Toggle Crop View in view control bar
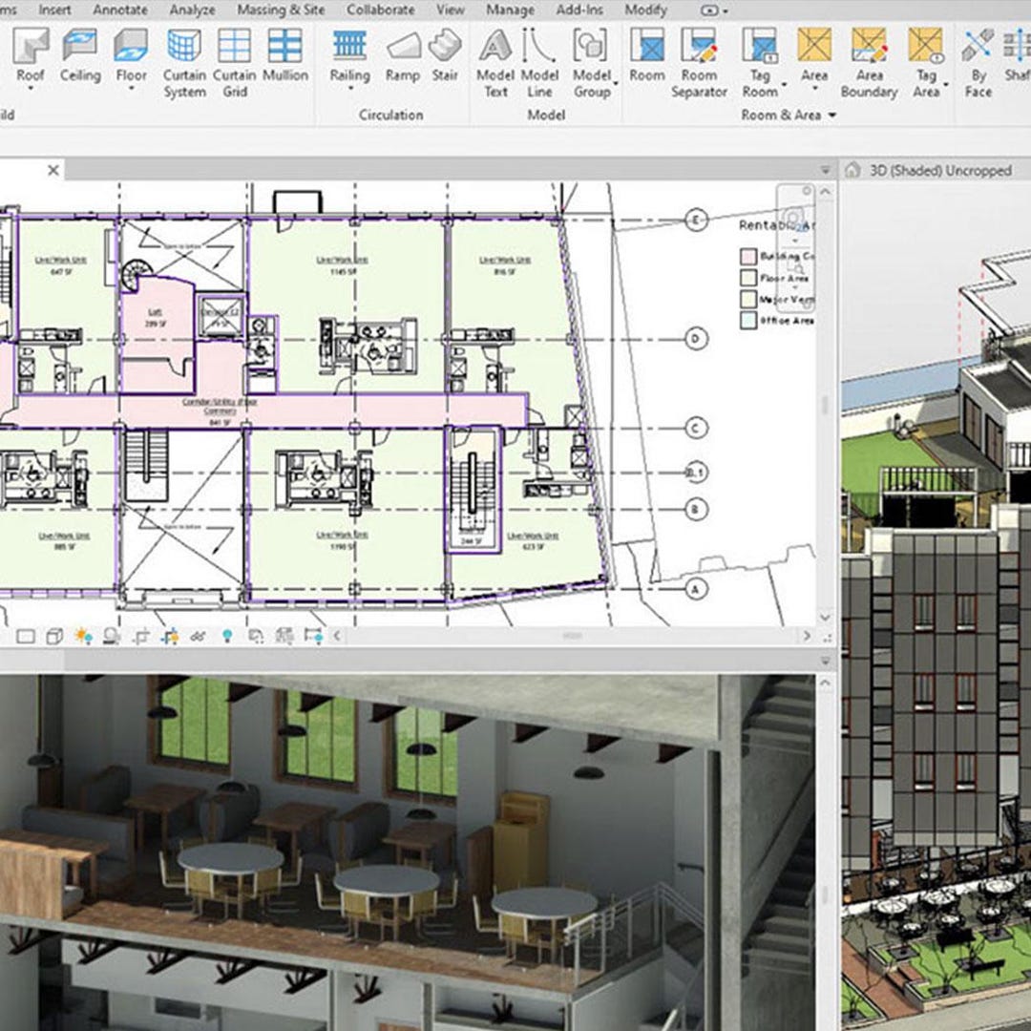The width and height of the screenshot is (1031, 1031). 141,636
